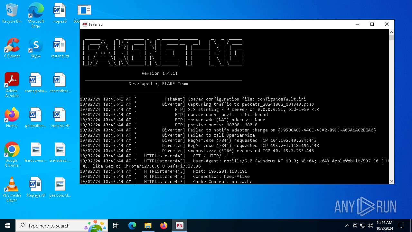This screenshot has width=412, height=232.
Task: Select the nopa.rtf desktop file
Action: pos(60,14)
